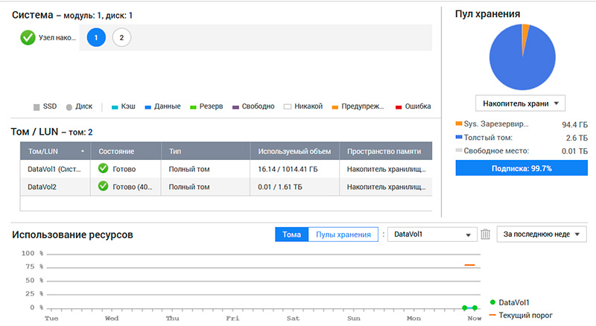Open the DataVol1 volume selector dropdown
The height and width of the screenshot is (326, 596).
433,234
